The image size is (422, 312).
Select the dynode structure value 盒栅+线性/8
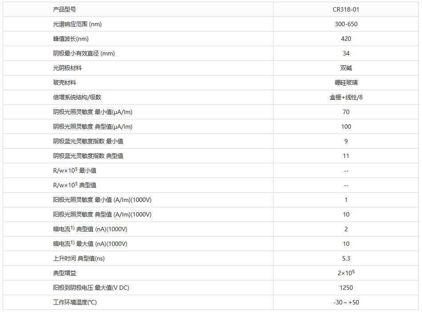346,97
